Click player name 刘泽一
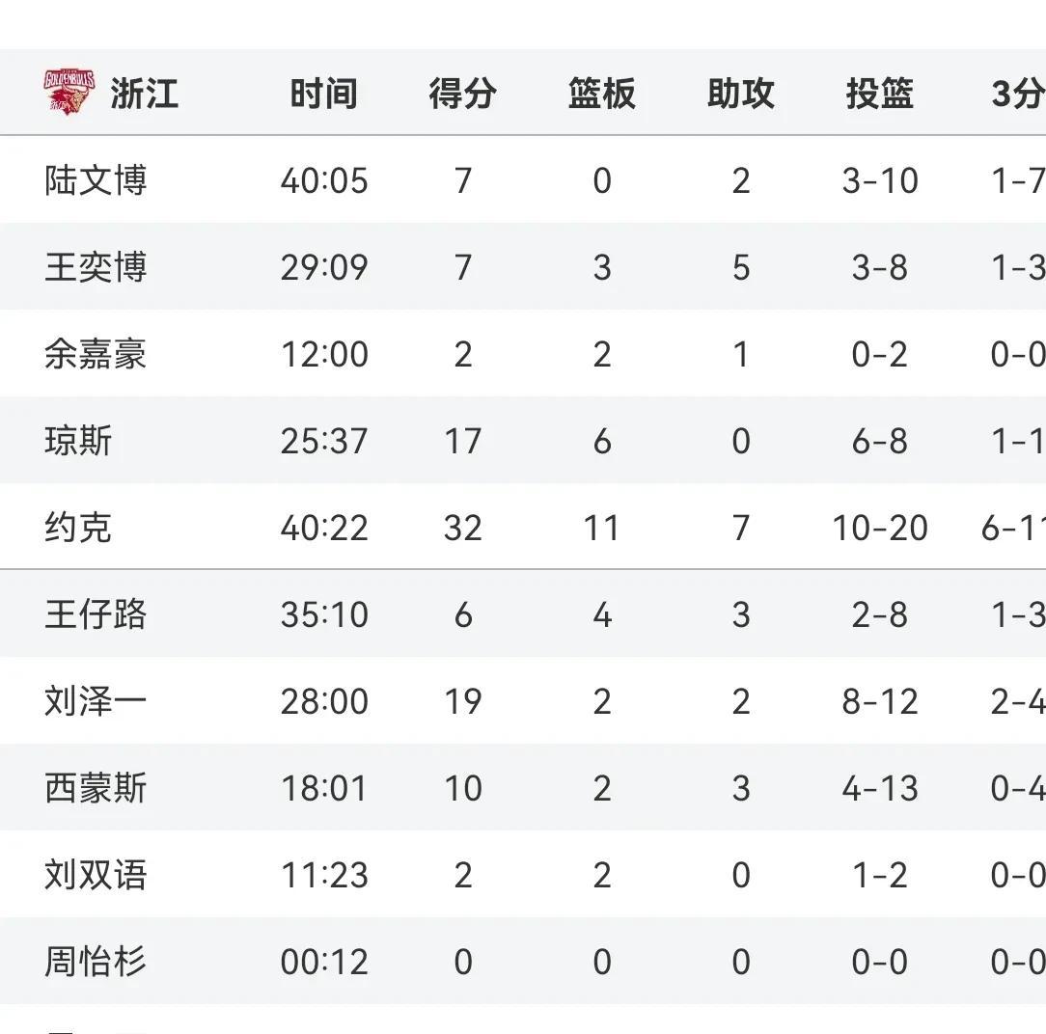Viewport: 1046px width, 1034px height. (x=96, y=701)
